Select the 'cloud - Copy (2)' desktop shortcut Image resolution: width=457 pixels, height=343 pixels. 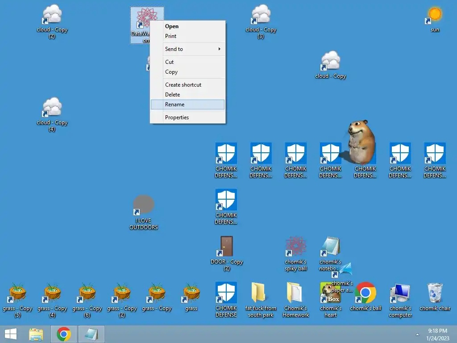pos(52,21)
